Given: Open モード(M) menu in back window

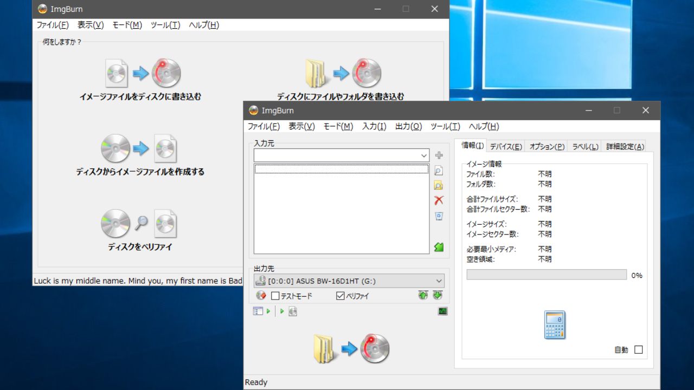Looking at the screenshot, I should pos(127,25).
